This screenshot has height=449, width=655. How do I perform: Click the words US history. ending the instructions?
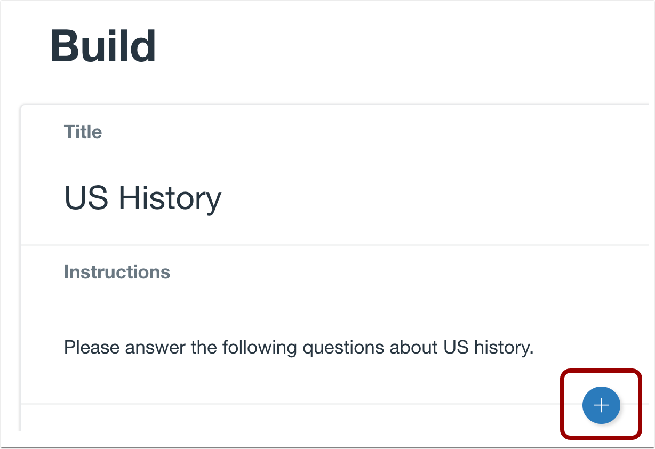[489, 348]
